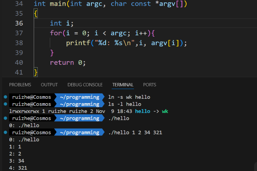Click blue command dot beside 'ln -s wk hello'
The image size is (257, 171).
[x=5, y=97]
